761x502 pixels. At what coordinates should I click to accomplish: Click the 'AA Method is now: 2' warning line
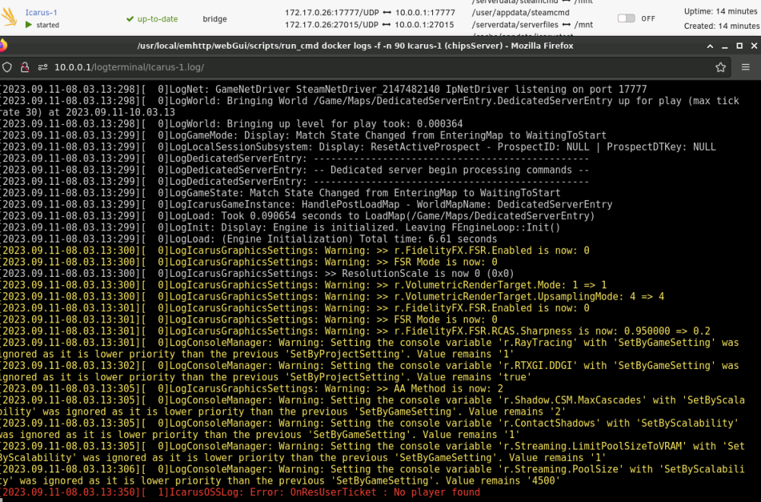[251, 389]
